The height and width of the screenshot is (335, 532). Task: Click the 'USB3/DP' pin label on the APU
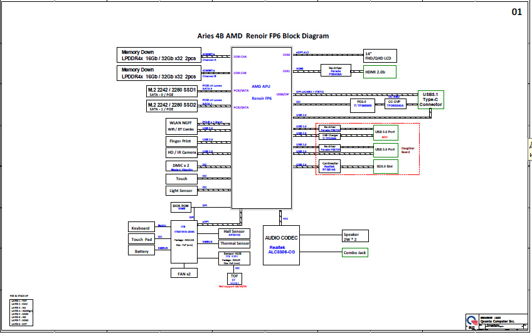coord(282,94)
